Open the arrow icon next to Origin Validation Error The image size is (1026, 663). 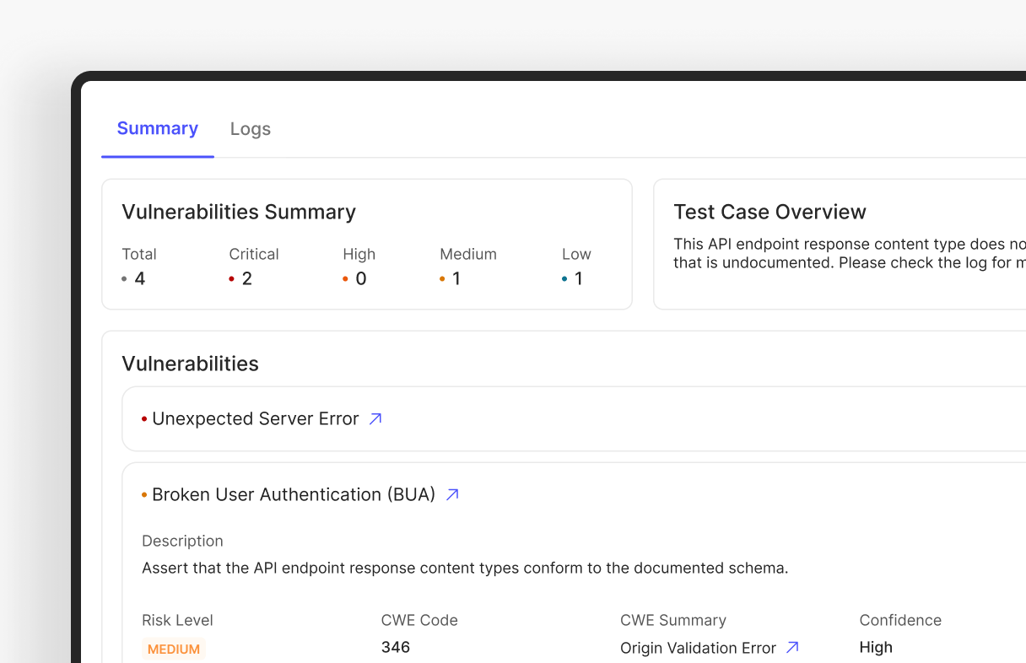[x=792, y=648]
